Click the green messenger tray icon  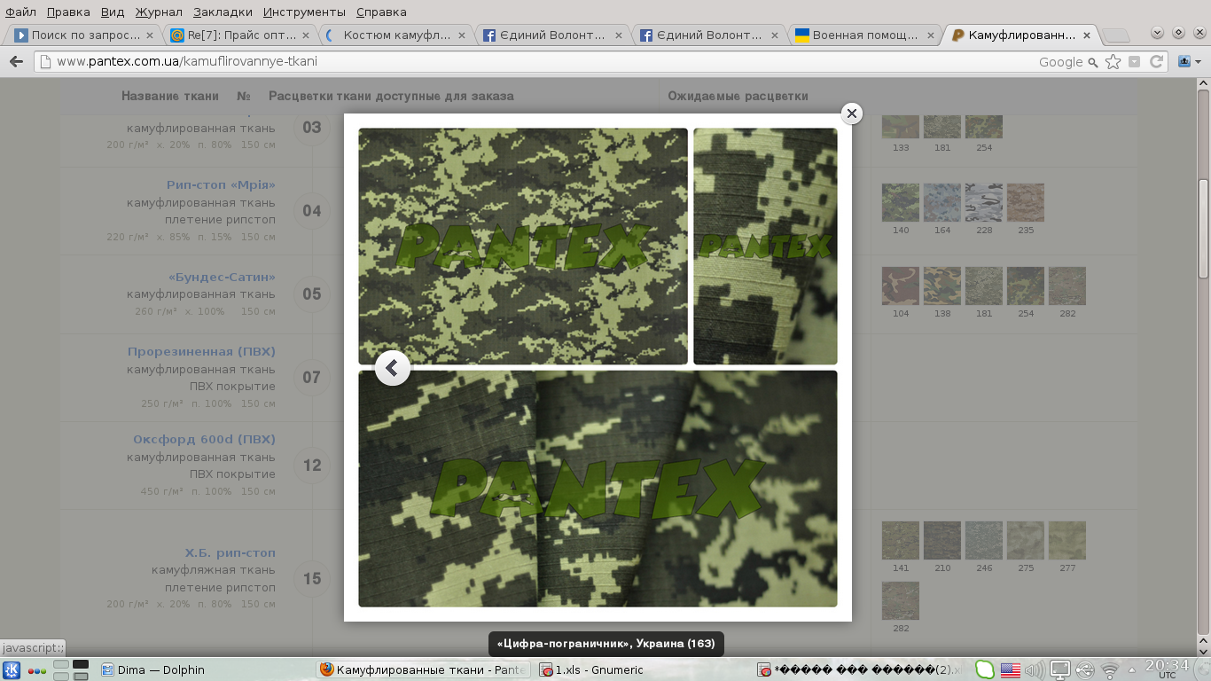click(x=985, y=670)
